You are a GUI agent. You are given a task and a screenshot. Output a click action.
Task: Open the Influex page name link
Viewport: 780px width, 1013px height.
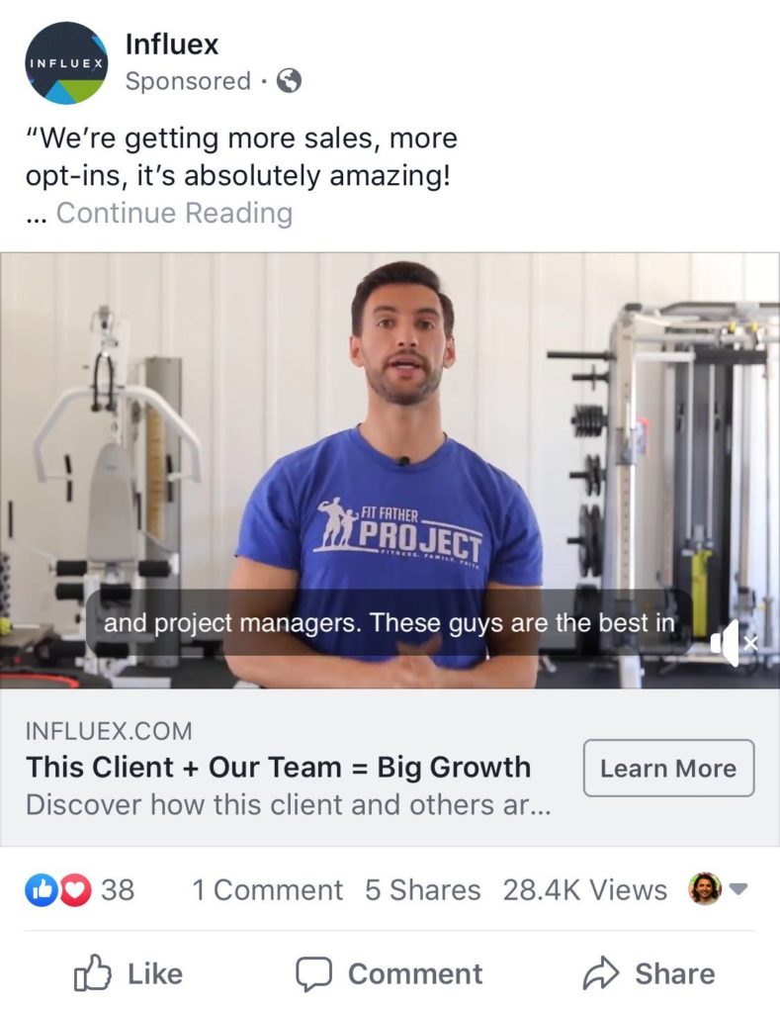pyautogui.click(x=172, y=45)
